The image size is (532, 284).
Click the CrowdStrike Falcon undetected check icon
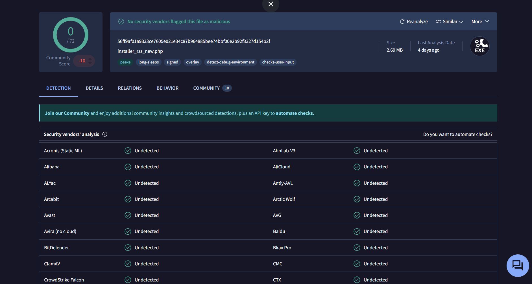[x=128, y=280]
